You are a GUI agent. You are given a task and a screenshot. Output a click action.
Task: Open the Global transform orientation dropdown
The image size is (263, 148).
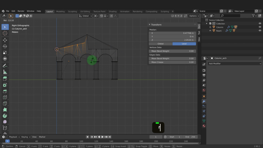[86, 16]
